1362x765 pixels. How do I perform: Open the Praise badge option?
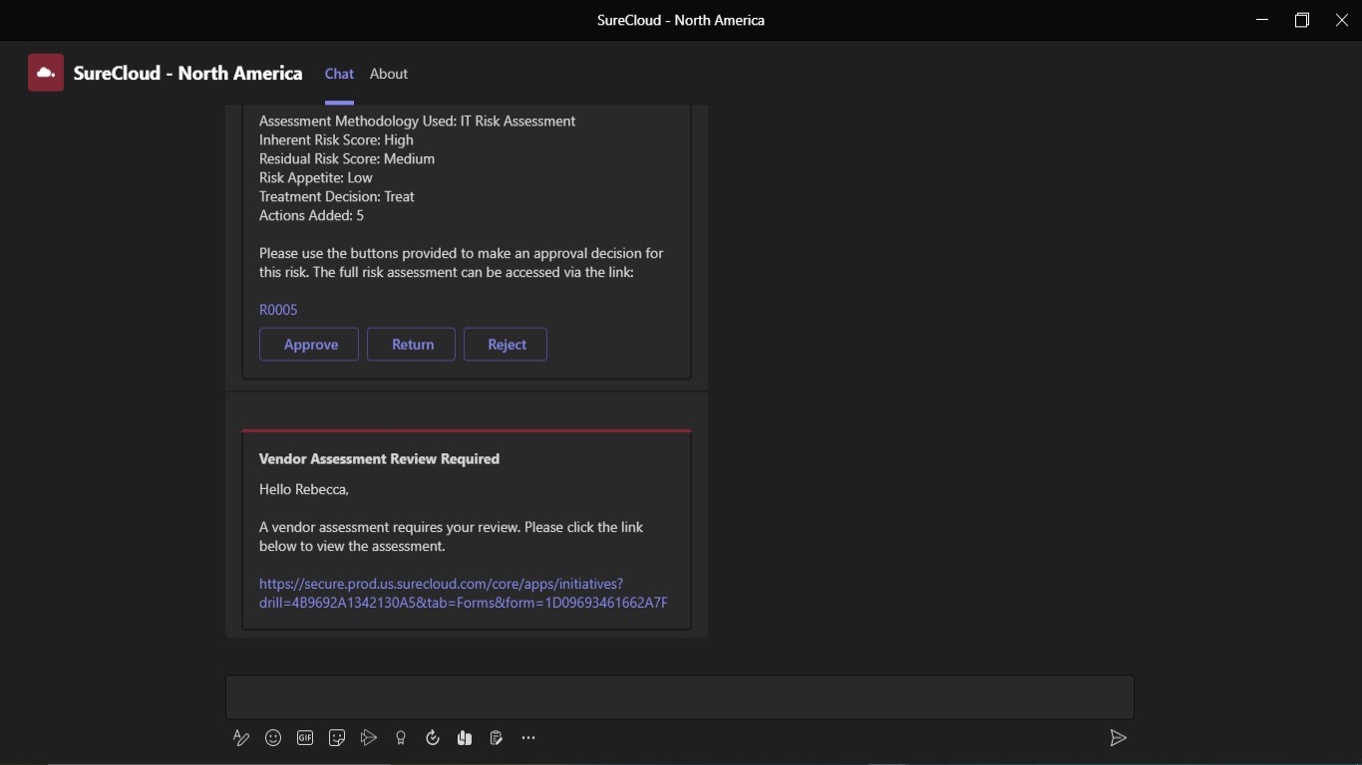point(401,738)
